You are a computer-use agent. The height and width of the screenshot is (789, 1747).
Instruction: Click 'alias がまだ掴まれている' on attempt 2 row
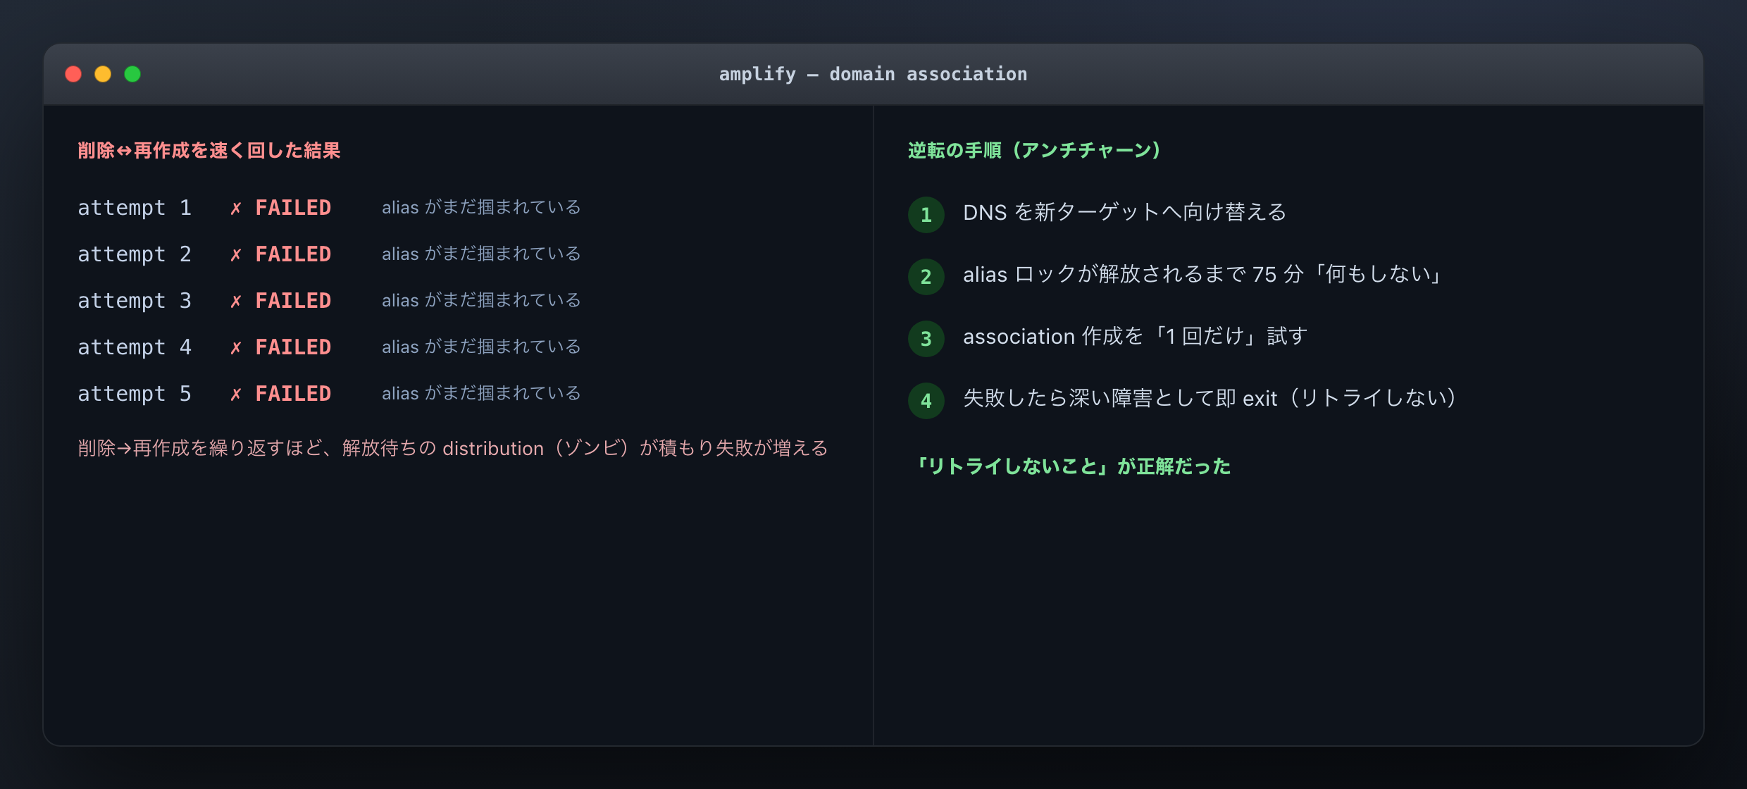481,254
